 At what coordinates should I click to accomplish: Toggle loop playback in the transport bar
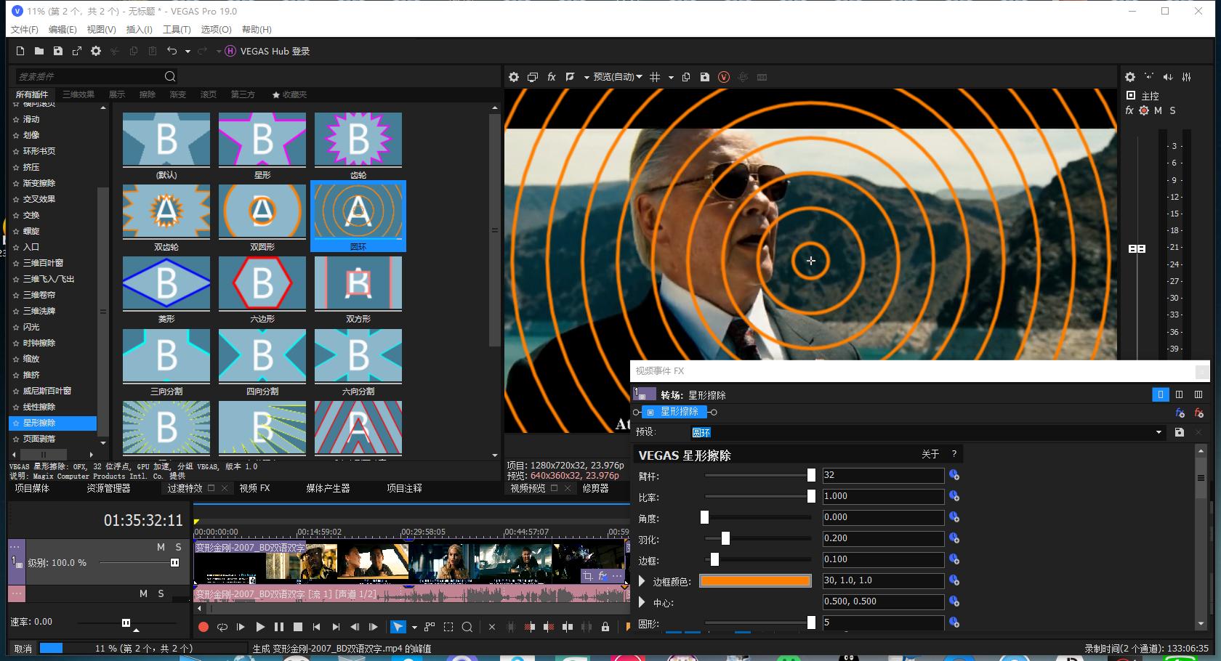click(x=222, y=627)
